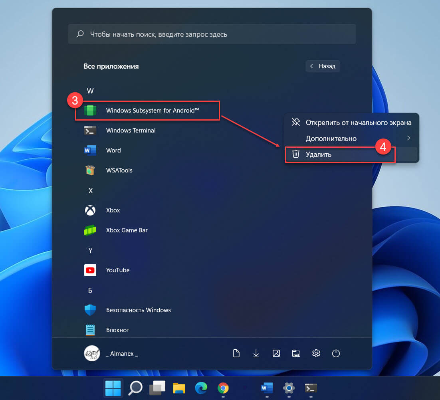The width and height of the screenshot is (440, 400).
Task: Open Settings gear in Start footer
Action: click(316, 353)
